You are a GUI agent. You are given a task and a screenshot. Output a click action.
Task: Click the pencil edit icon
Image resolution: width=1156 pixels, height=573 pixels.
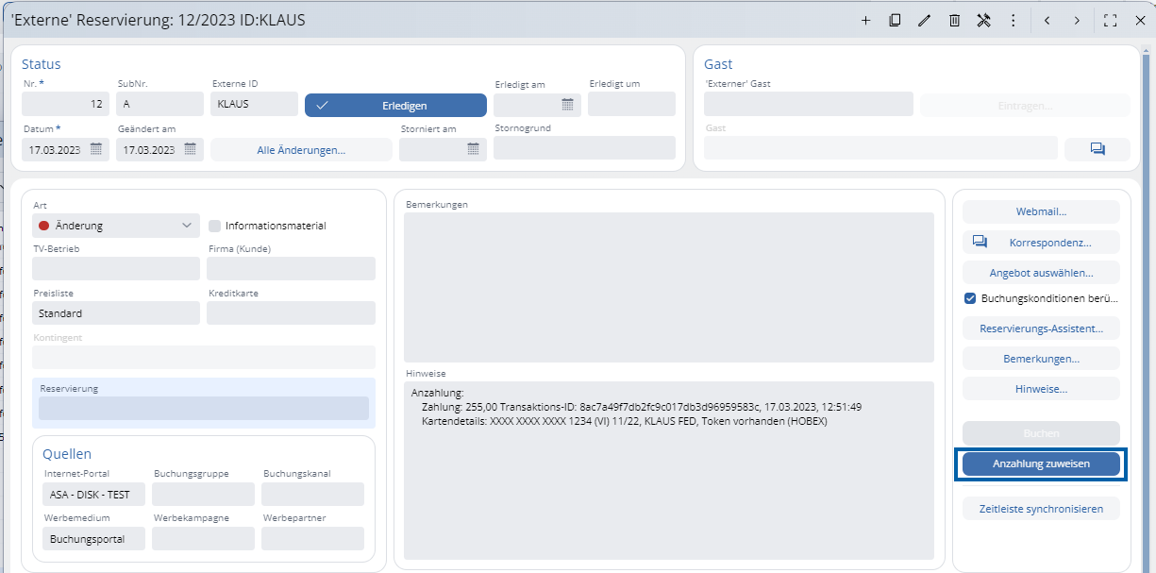click(924, 21)
